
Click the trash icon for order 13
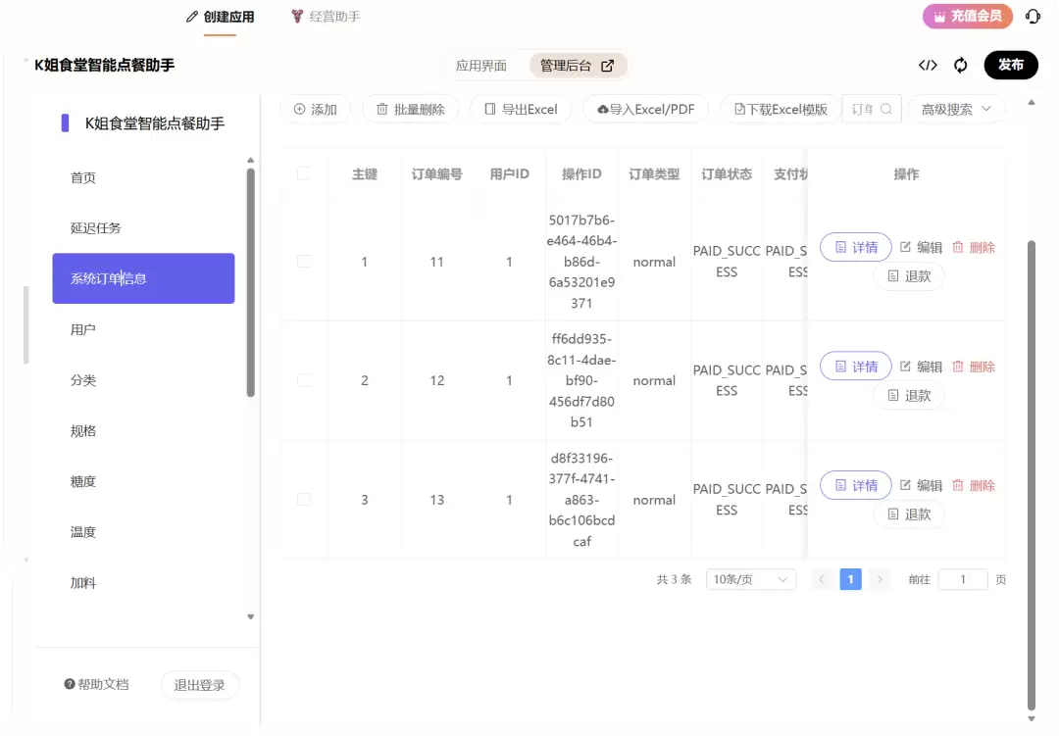point(958,485)
